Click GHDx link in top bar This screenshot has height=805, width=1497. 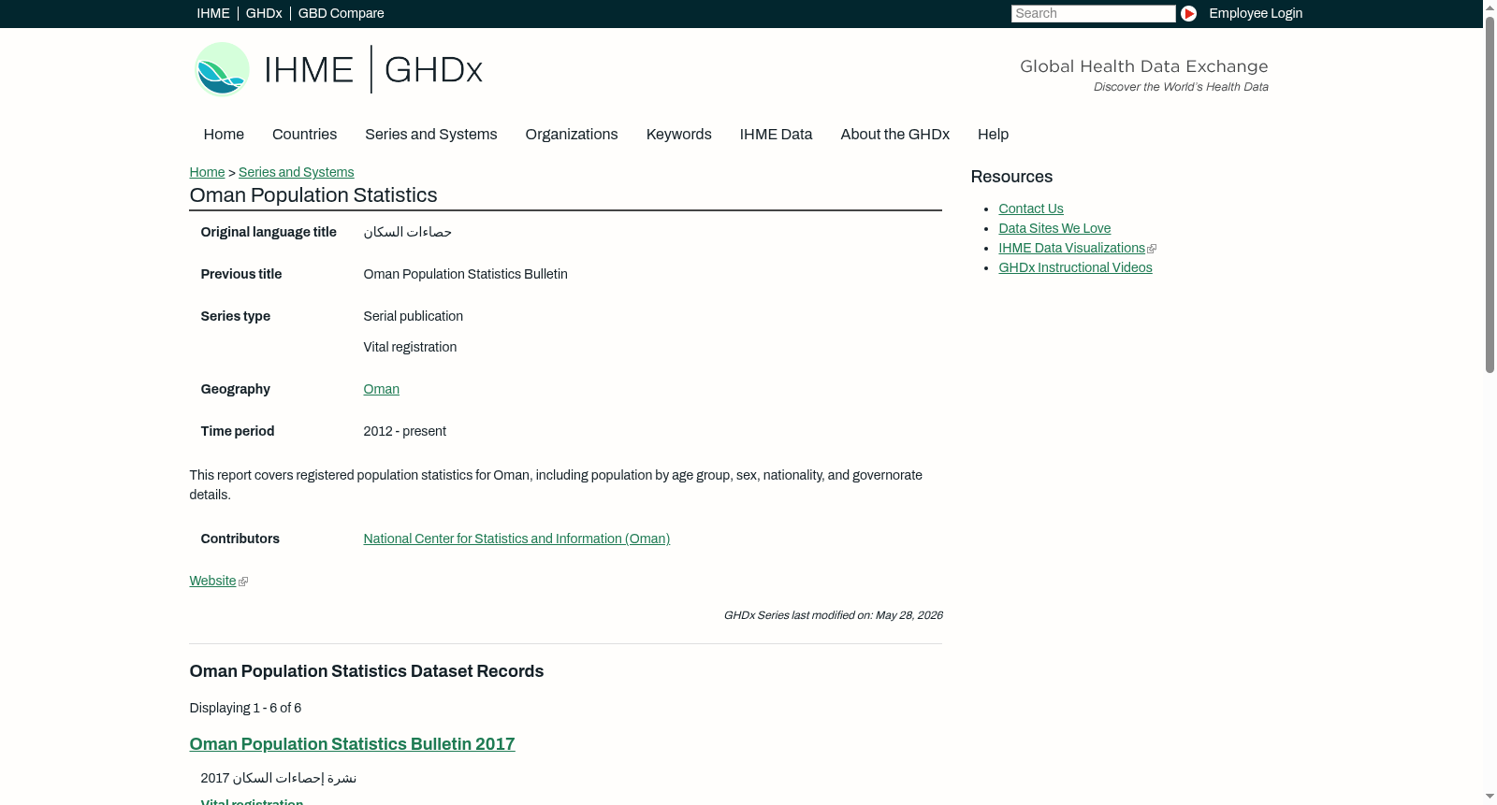coord(264,13)
